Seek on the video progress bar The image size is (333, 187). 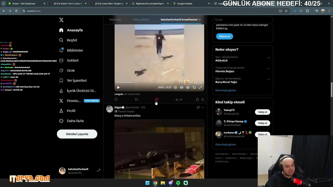pos(159,82)
